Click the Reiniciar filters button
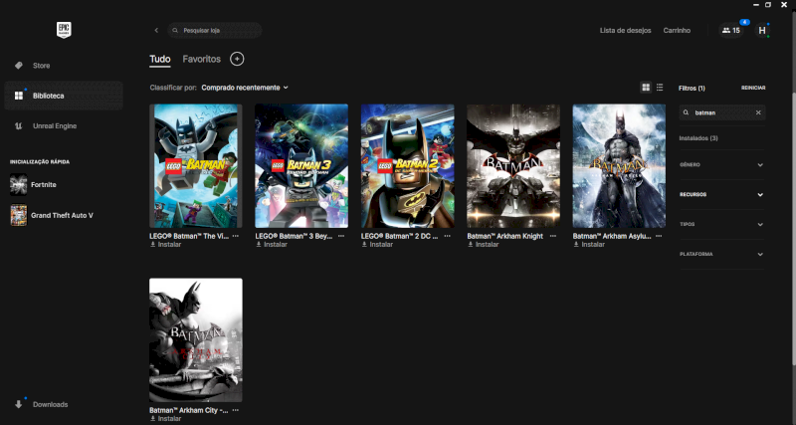This screenshot has width=796, height=425. [x=753, y=88]
